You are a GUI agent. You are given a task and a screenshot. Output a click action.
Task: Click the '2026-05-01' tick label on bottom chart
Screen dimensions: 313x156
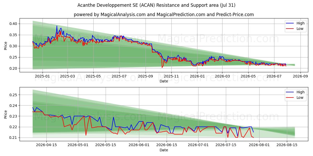click(x=78, y=145)
